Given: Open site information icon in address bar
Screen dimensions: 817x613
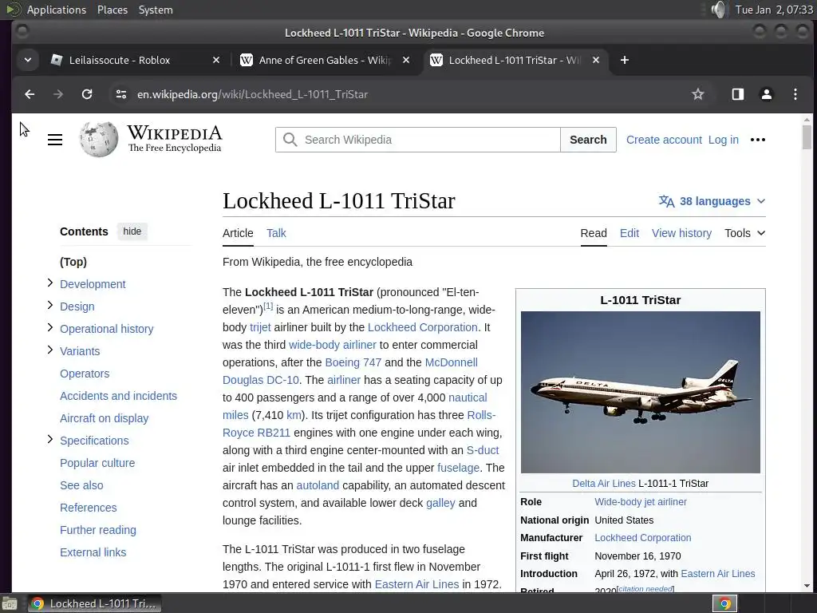Looking at the screenshot, I should click(x=121, y=94).
